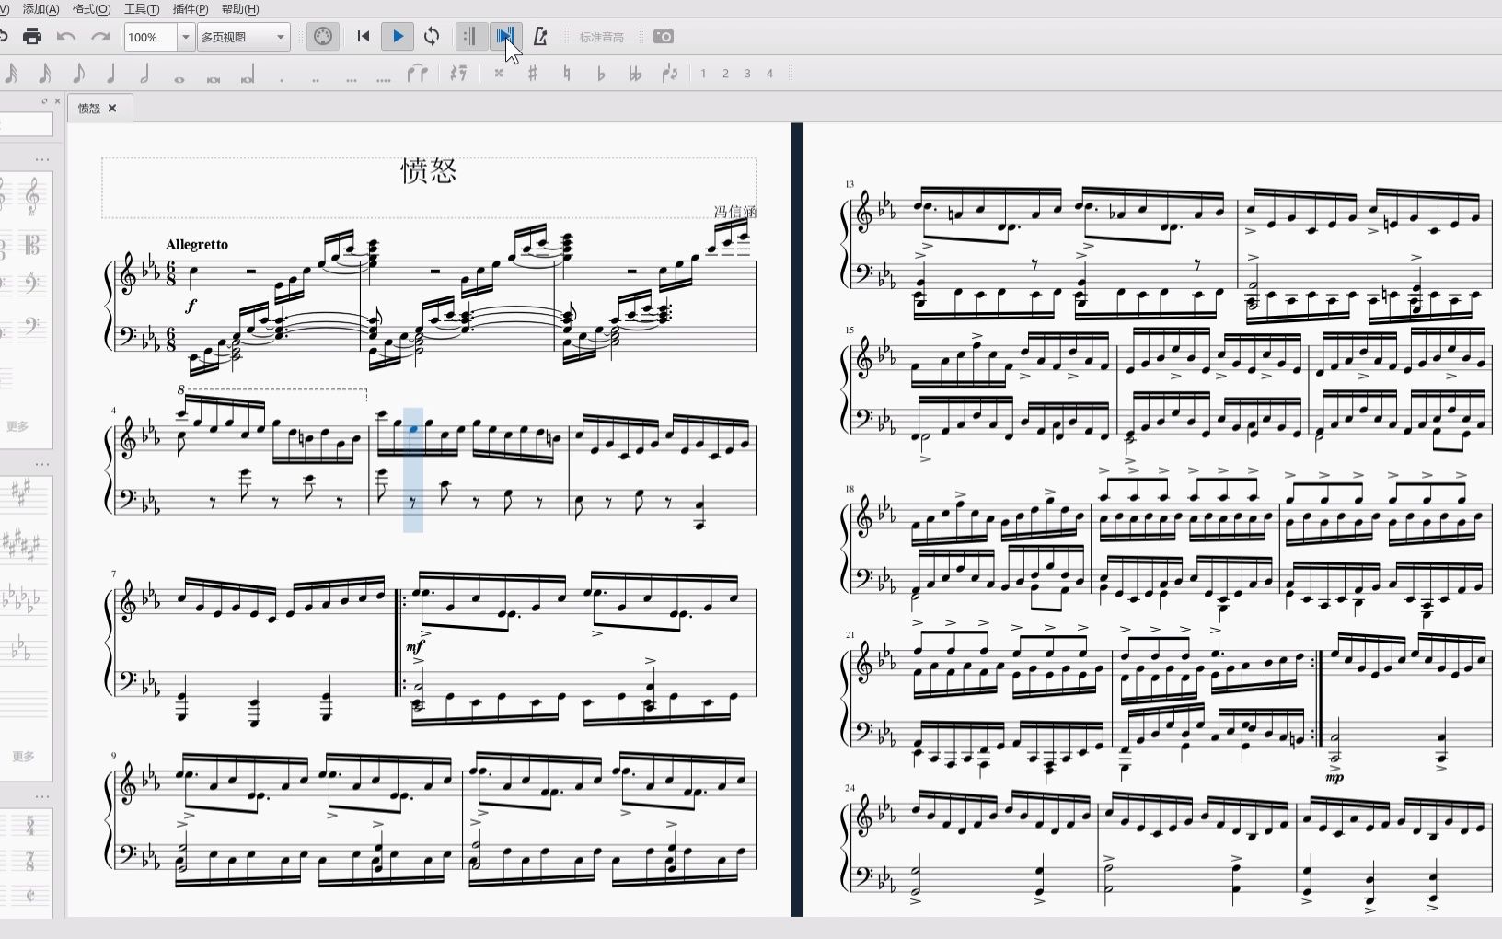Open 格式(O) menu
This screenshot has height=939, width=1502.
click(91, 9)
